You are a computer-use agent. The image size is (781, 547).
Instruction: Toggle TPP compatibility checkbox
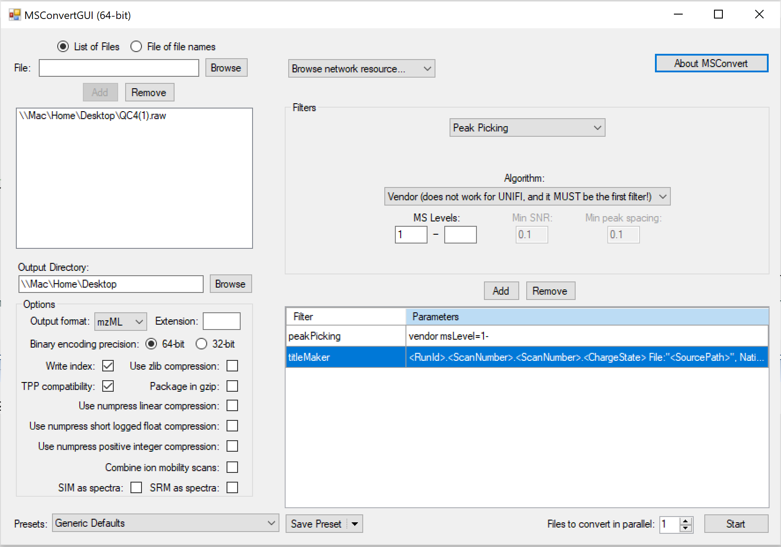(x=108, y=386)
